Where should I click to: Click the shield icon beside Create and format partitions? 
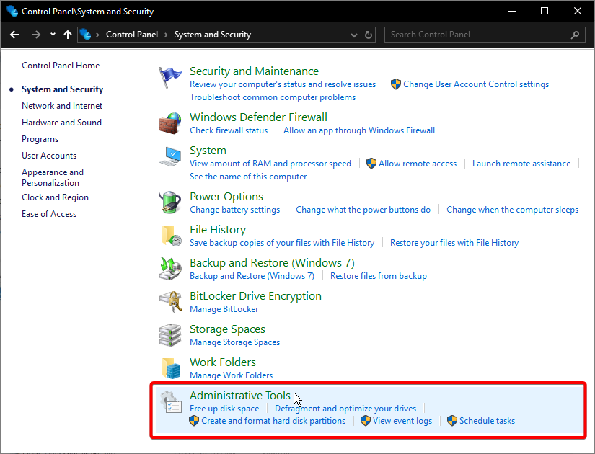(x=194, y=421)
